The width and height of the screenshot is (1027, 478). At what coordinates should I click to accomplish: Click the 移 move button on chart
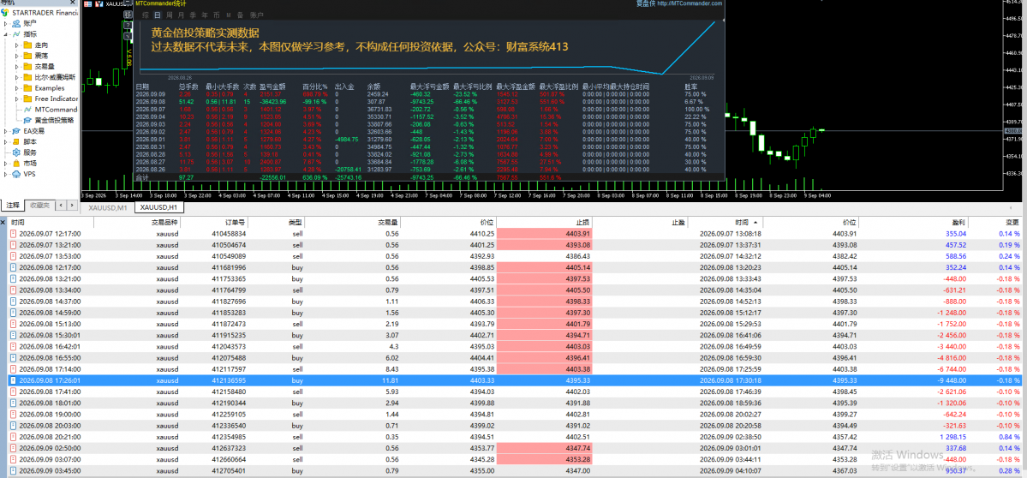pos(128,15)
